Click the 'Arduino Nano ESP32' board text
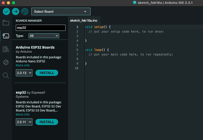 pos(31,61)
